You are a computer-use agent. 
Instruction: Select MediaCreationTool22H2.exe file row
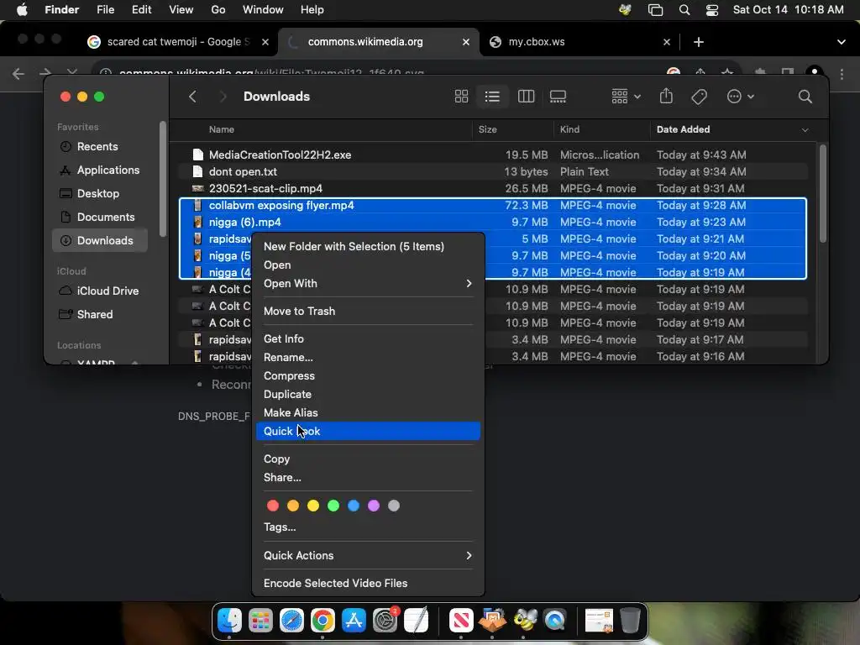coord(493,155)
